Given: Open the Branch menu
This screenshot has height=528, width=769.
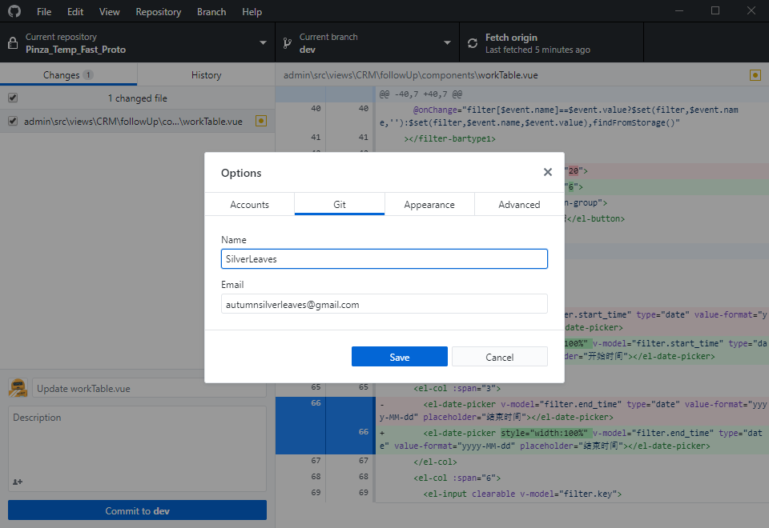Looking at the screenshot, I should [x=211, y=11].
